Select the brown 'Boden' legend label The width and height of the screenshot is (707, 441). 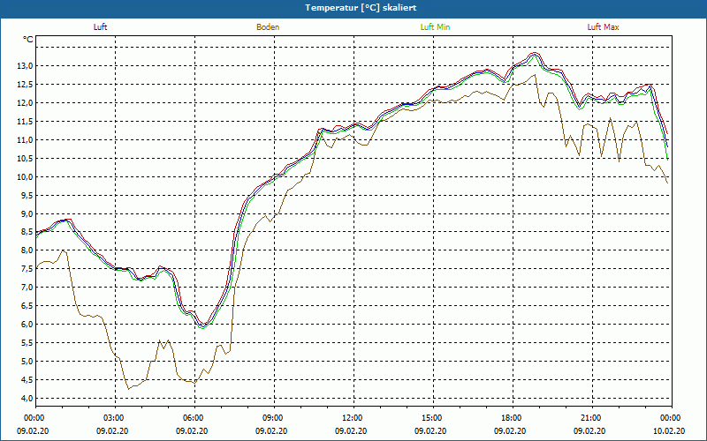(x=268, y=27)
